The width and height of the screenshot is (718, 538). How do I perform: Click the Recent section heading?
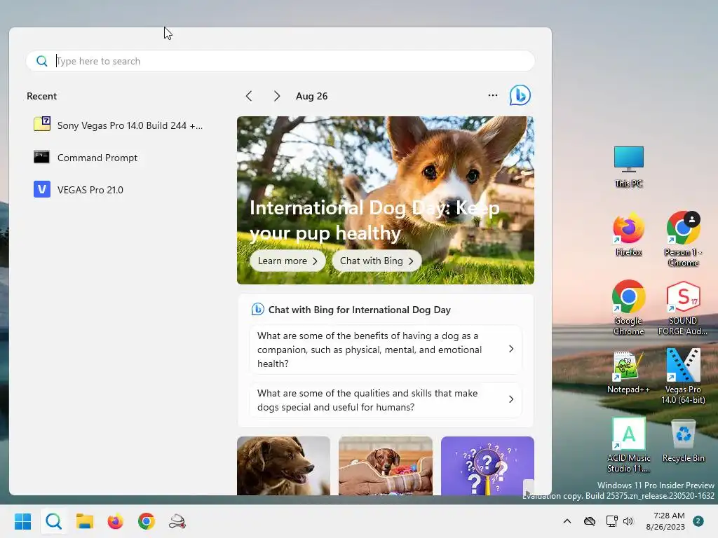(x=41, y=96)
